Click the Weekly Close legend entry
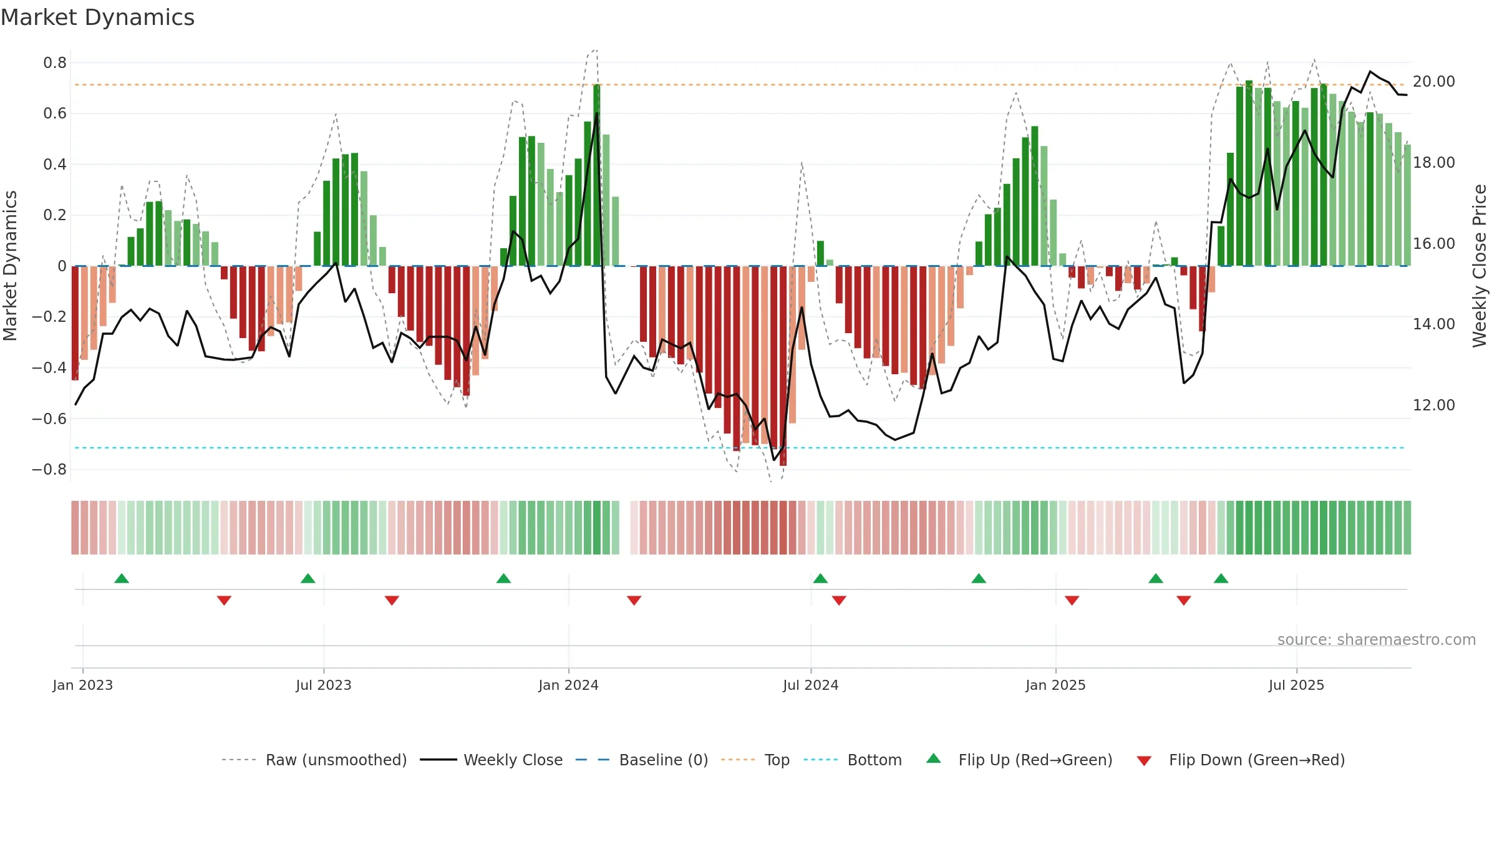Image resolution: width=1497 pixels, height=842 pixels. [x=492, y=760]
